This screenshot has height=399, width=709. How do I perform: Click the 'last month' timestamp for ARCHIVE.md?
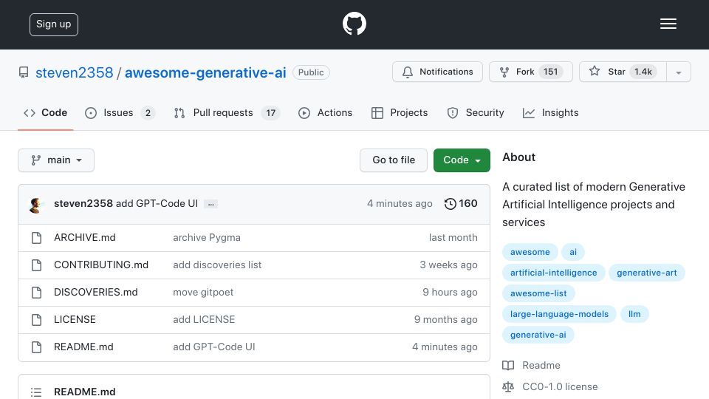tap(453, 237)
